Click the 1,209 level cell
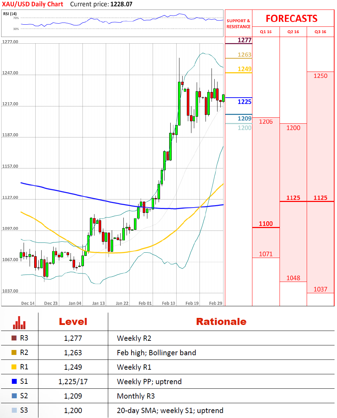The height and width of the screenshot is (418, 337). [x=73, y=396]
